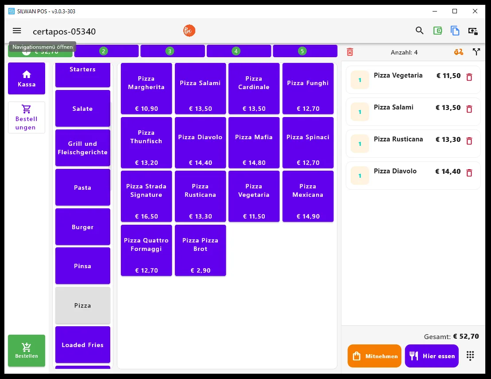Open the green wallet icon
Screen dimensions: 491x379
[x=437, y=31]
